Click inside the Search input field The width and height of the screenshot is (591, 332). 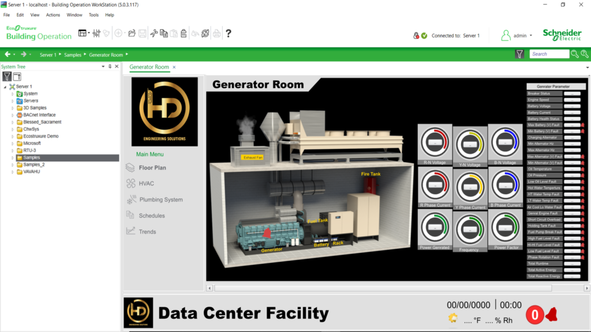point(549,54)
